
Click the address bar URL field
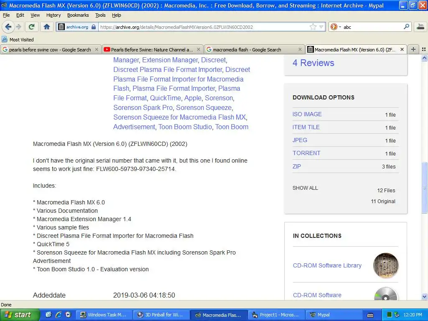coord(204,27)
